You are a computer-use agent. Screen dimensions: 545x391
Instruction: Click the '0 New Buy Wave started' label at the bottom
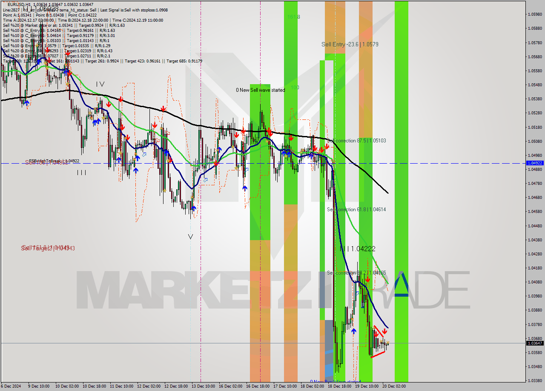click(x=335, y=382)
